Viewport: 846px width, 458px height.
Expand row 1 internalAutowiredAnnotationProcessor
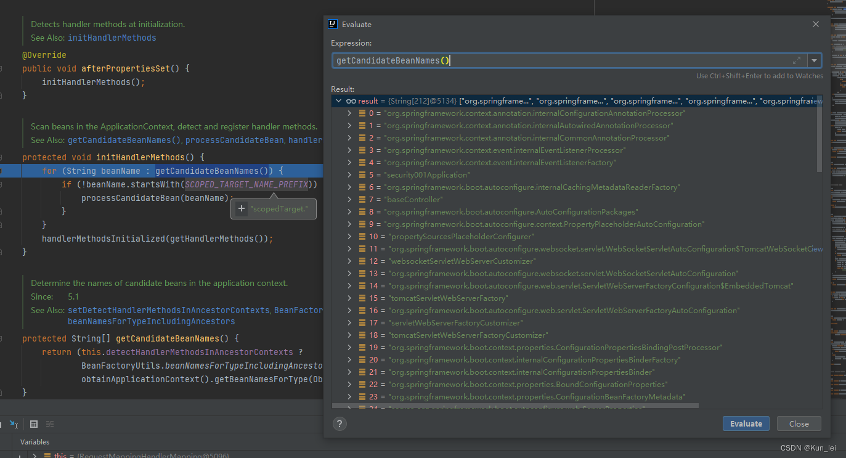[349, 126]
